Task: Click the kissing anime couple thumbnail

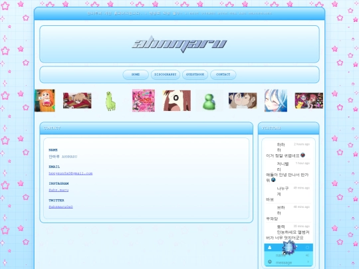Action: point(243,100)
